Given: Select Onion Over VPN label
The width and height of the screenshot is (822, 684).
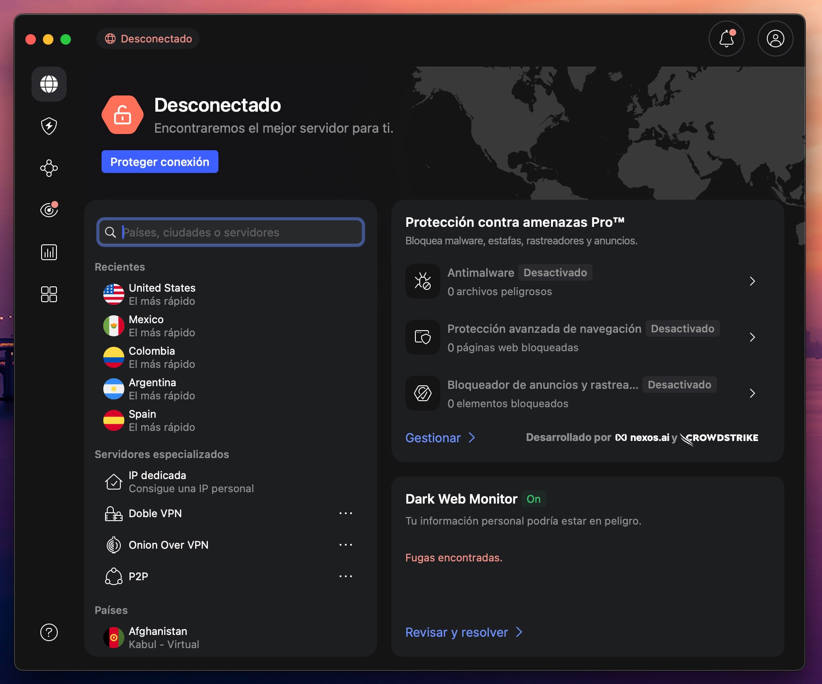Looking at the screenshot, I should [x=169, y=545].
